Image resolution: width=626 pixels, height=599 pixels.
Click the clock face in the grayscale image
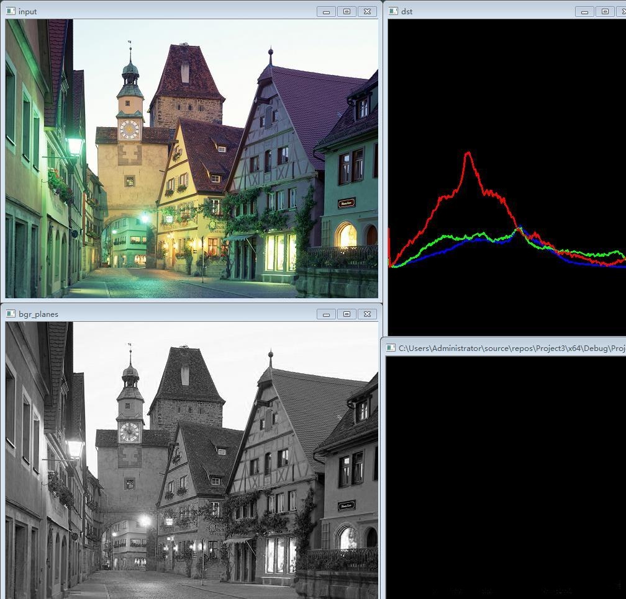click(x=130, y=432)
